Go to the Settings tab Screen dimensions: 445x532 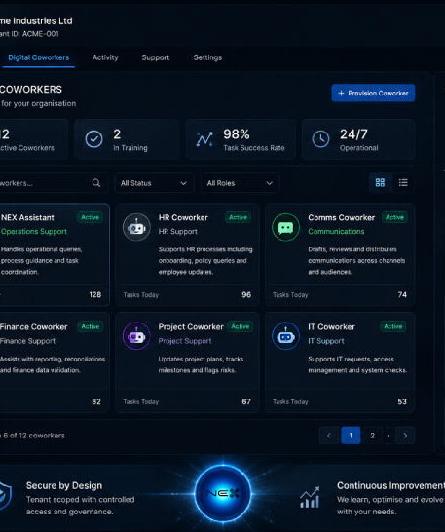pyautogui.click(x=207, y=57)
